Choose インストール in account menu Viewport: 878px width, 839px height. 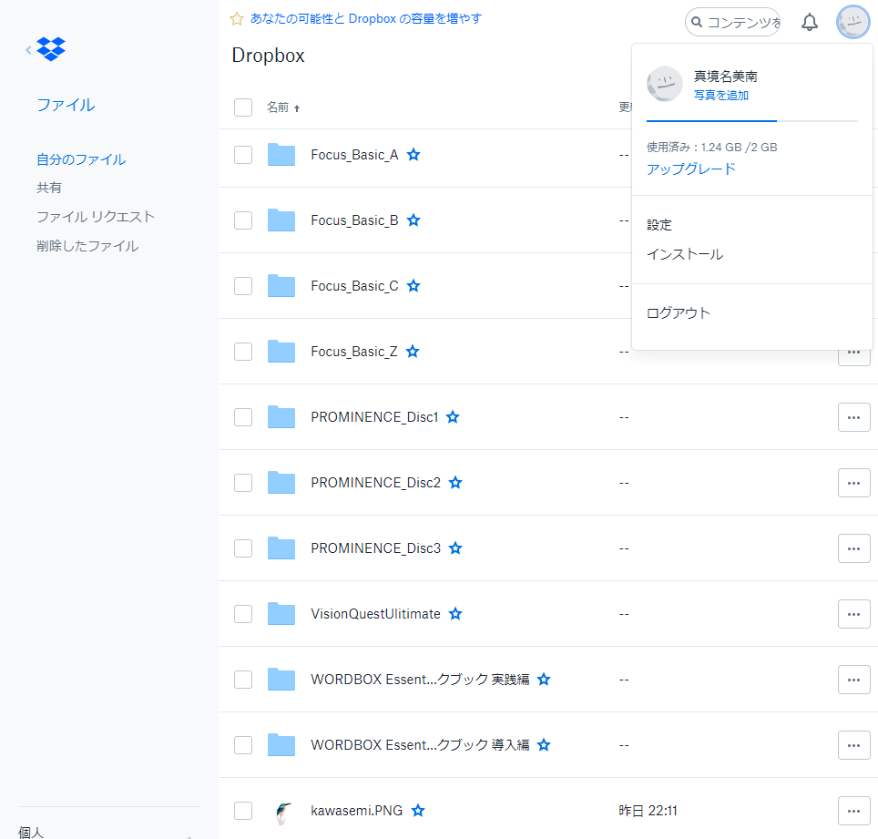pyautogui.click(x=685, y=254)
